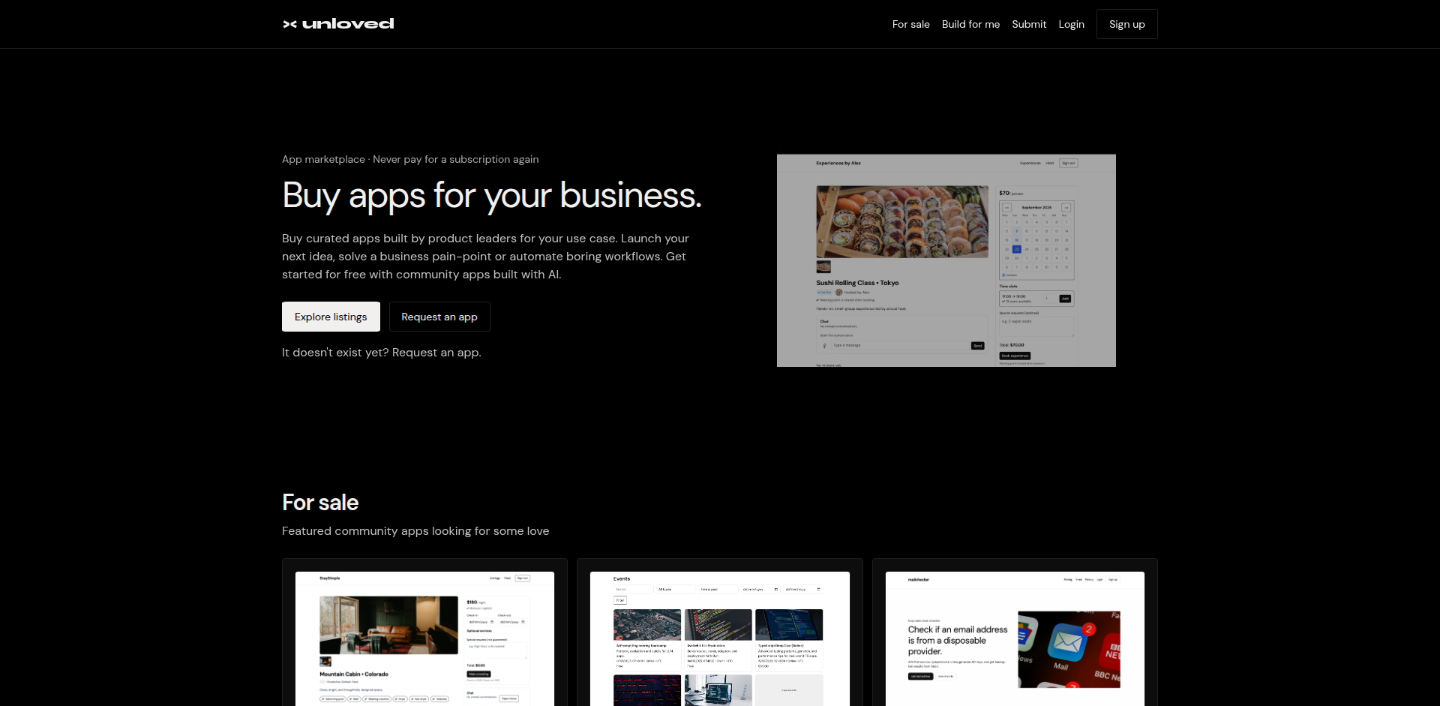The image size is (1440, 706).
Task: Click 'It doesn't exist yet? Request an app.' text
Action: pyautogui.click(x=382, y=353)
